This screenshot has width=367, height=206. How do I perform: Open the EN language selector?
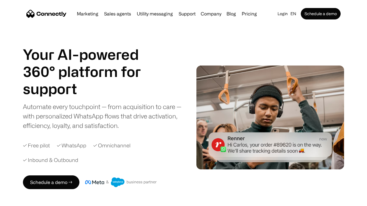(x=293, y=14)
